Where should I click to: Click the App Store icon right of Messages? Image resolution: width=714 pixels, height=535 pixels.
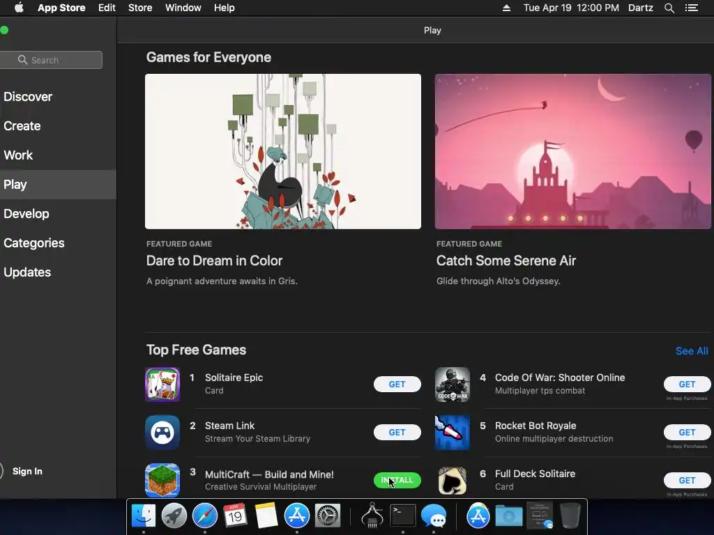coord(478,516)
